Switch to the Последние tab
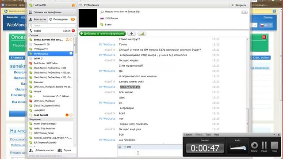 [58, 19]
